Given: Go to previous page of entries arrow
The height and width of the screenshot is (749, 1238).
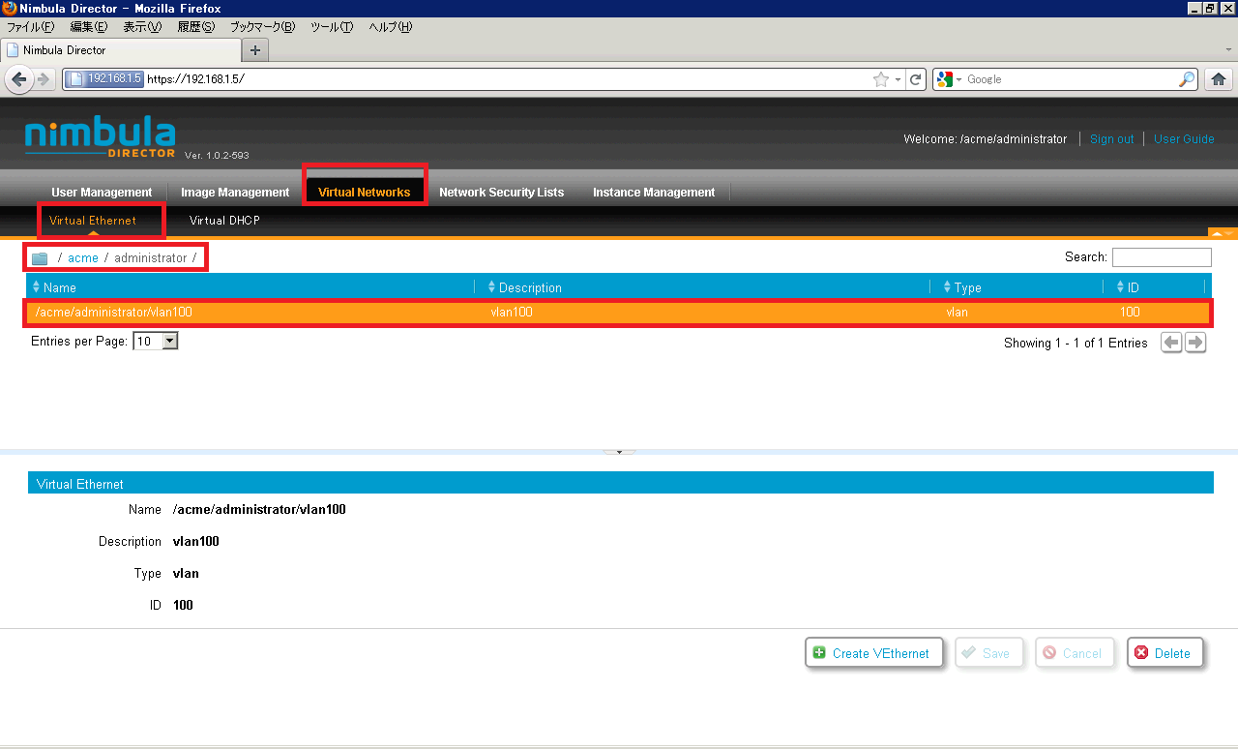Looking at the screenshot, I should pos(1171,343).
